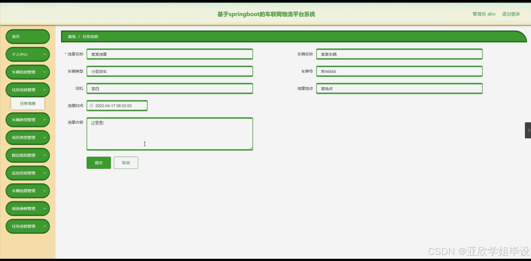Click the 违章时间 field label
Image resolution: width=531 pixels, height=261 pixels.
[75, 106]
